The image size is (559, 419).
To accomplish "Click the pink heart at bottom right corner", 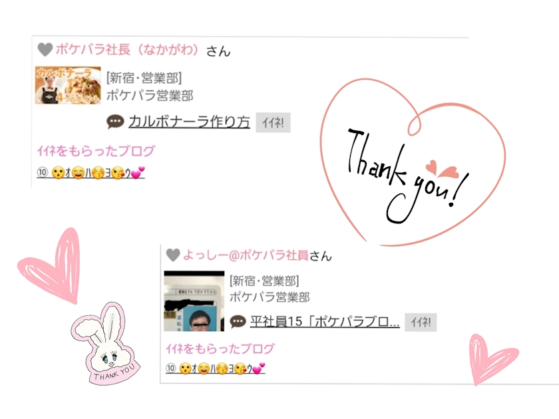I will (491, 358).
